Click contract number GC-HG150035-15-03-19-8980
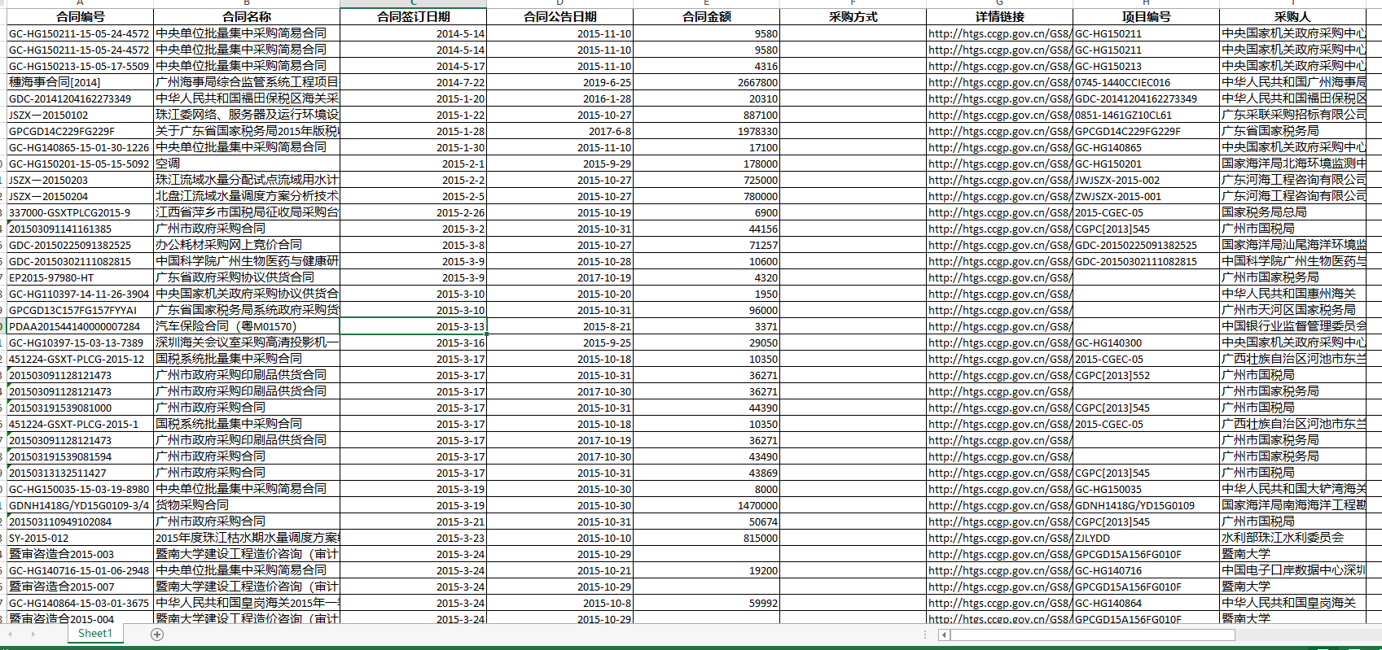Screen dimensions: 1382x650 coord(80,489)
